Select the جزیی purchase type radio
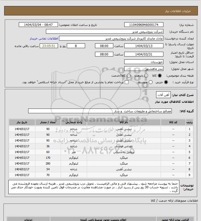The height and width of the screenshot is (221, 201). (166, 82)
